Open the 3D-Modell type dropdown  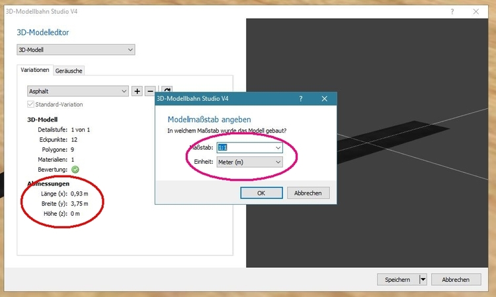pos(76,49)
